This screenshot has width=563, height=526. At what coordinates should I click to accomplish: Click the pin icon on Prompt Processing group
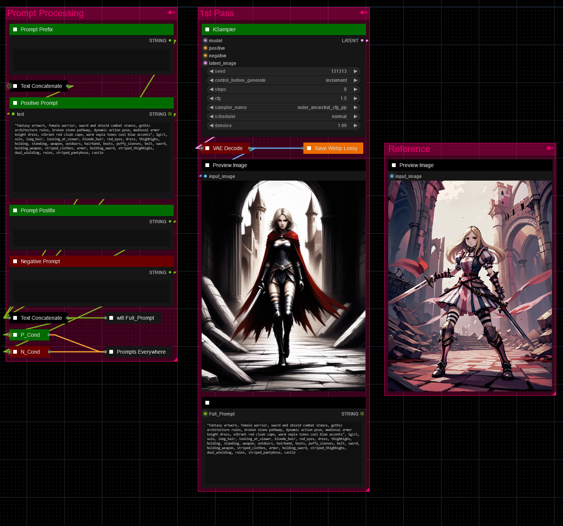tap(171, 12)
